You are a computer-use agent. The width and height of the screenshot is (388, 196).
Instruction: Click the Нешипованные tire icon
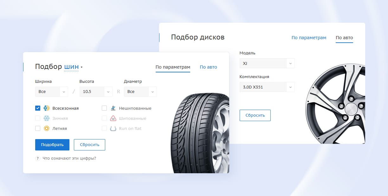pos(113,108)
